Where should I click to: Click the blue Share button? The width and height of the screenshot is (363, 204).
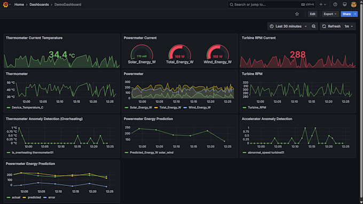pyautogui.click(x=346, y=14)
